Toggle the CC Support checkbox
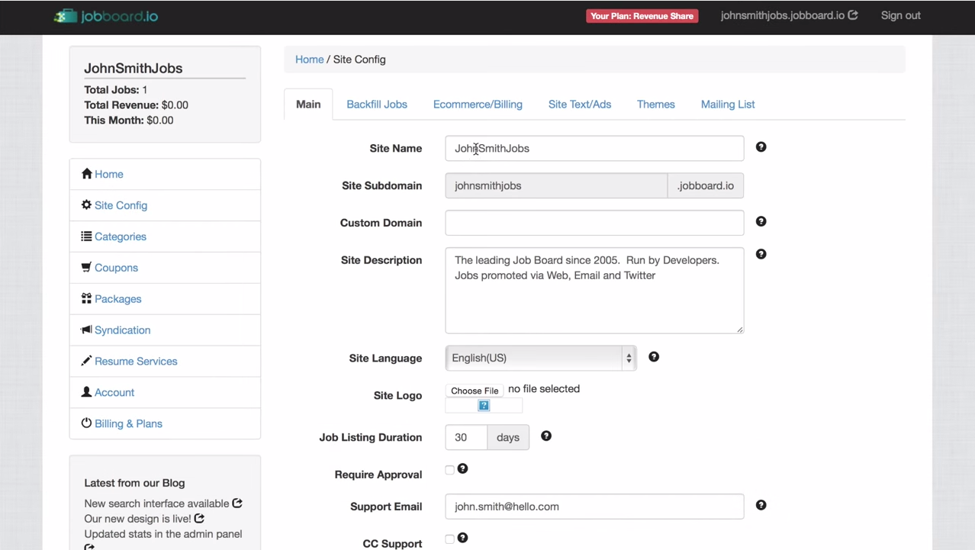Viewport: 975px width, 550px height. click(449, 539)
